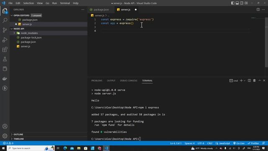
Task: Open the Source Control view
Action: (5, 30)
